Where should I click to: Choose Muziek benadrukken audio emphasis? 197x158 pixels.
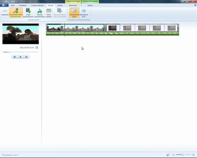(40, 13)
